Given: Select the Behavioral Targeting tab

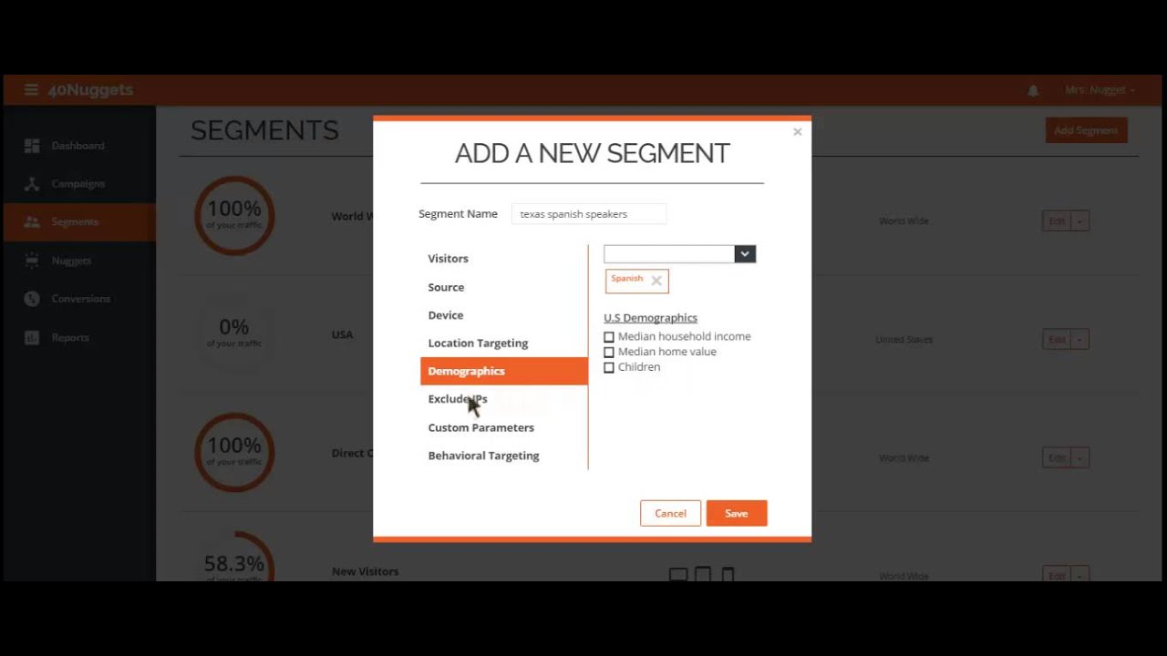Looking at the screenshot, I should tap(503, 456).
